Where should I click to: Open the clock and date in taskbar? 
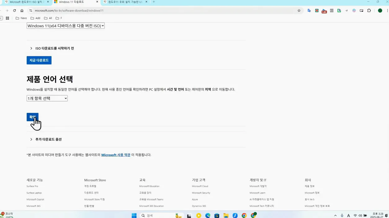[377, 216]
